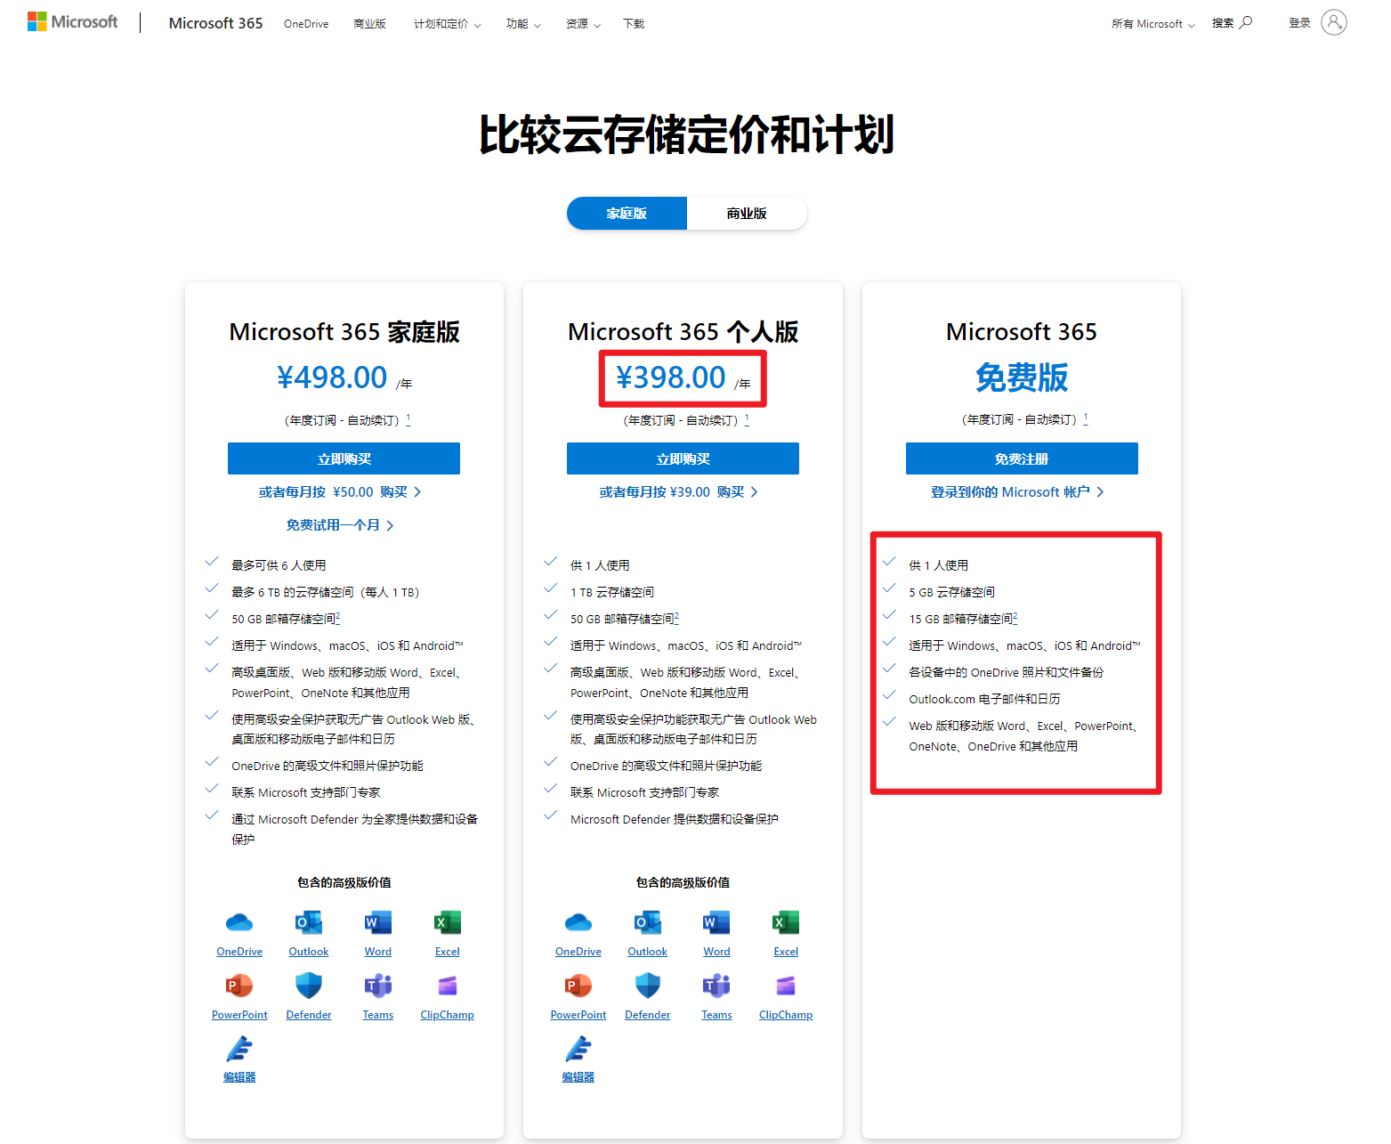The image size is (1391, 1144).
Task: Click 免费试用一个月 link
Action: point(340,525)
